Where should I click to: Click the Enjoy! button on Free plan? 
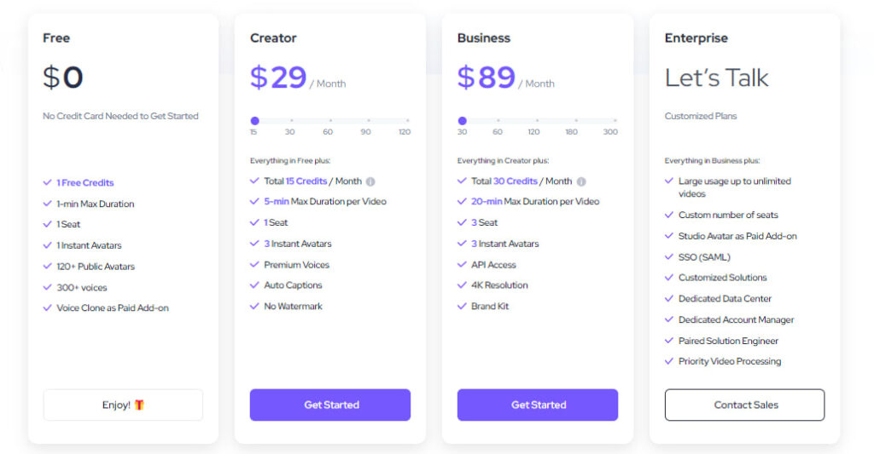pos(123,405)
